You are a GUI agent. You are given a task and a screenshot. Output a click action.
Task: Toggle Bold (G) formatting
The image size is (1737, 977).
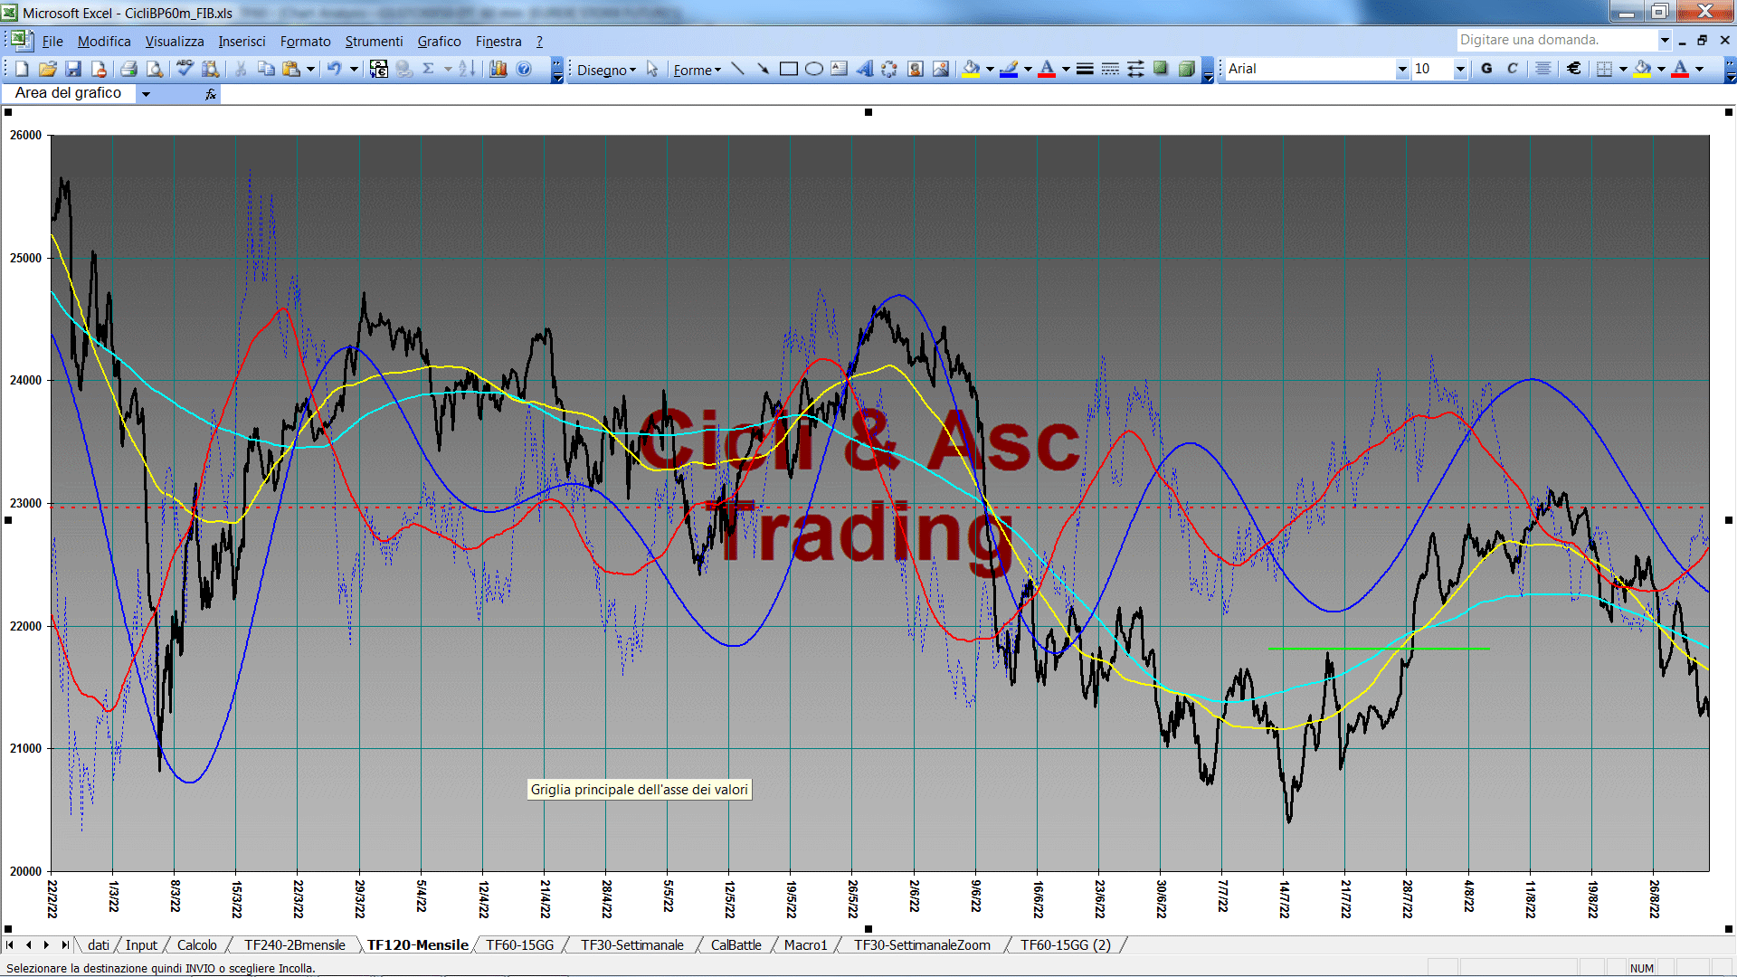tap(1486, 69)
